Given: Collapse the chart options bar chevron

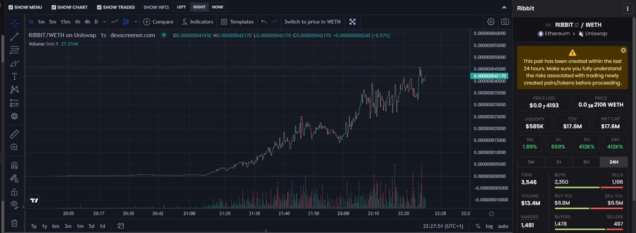Looking at the screenshot, I should pos(504,7).
